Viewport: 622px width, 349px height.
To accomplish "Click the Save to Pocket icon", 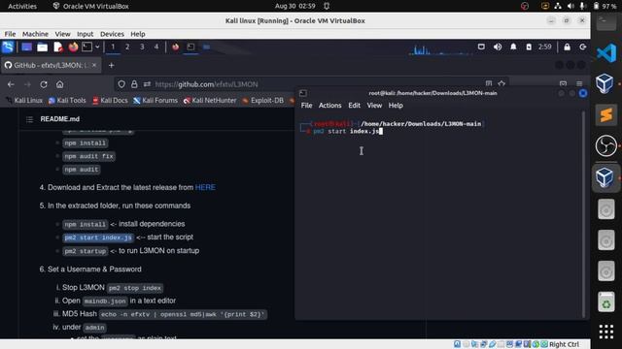I will (x=563, y=83).
